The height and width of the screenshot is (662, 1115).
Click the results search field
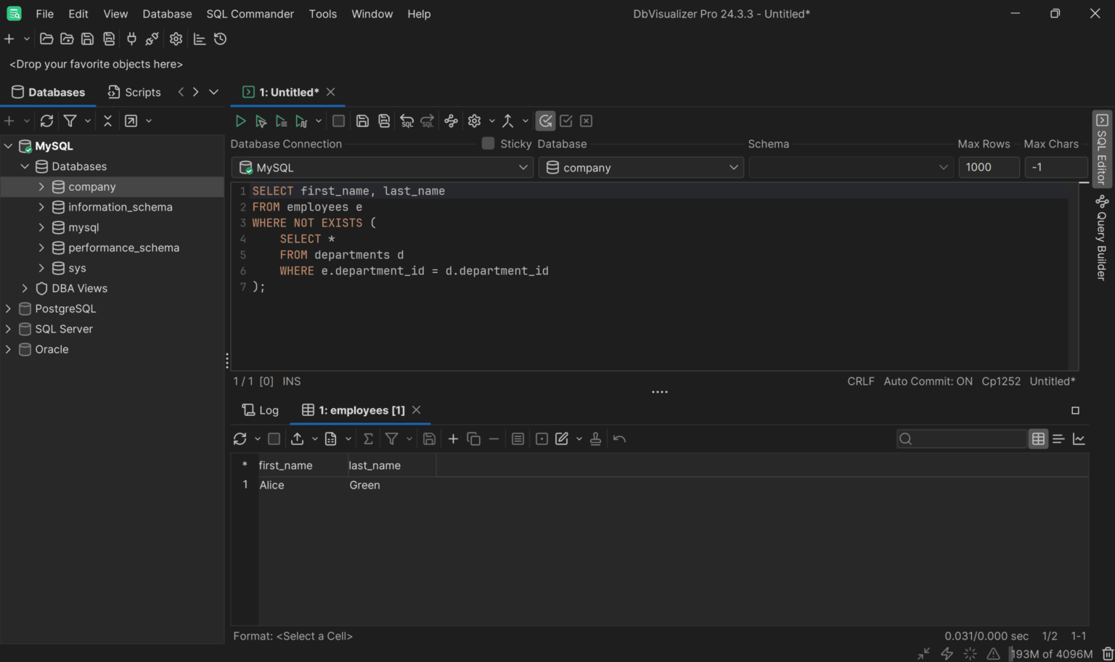(x=961, y=438)
